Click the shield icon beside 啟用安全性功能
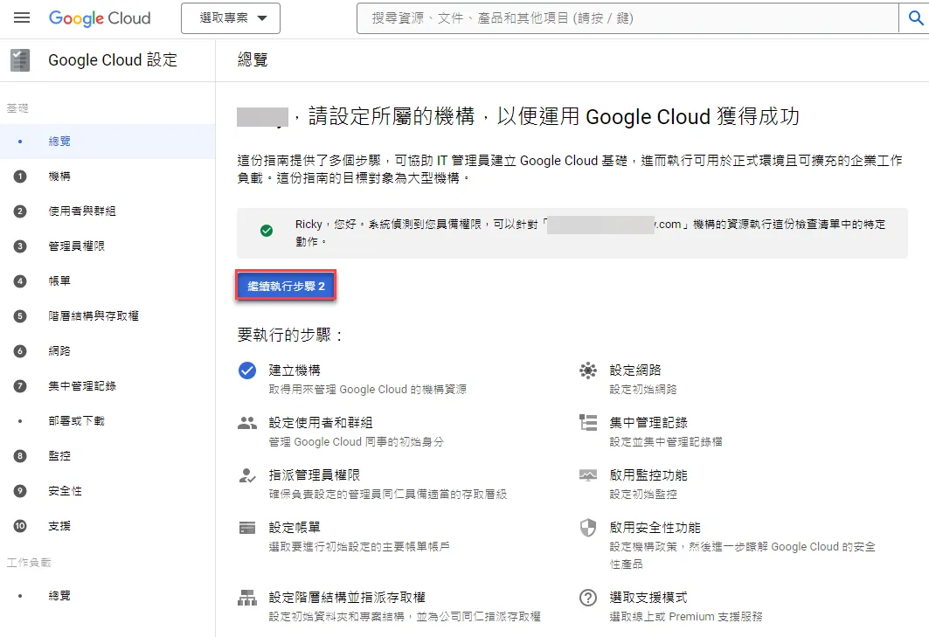 [588, 528]
